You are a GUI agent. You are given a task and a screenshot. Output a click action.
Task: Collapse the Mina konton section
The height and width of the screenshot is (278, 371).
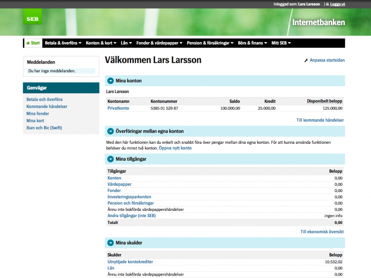pos(111,81)
